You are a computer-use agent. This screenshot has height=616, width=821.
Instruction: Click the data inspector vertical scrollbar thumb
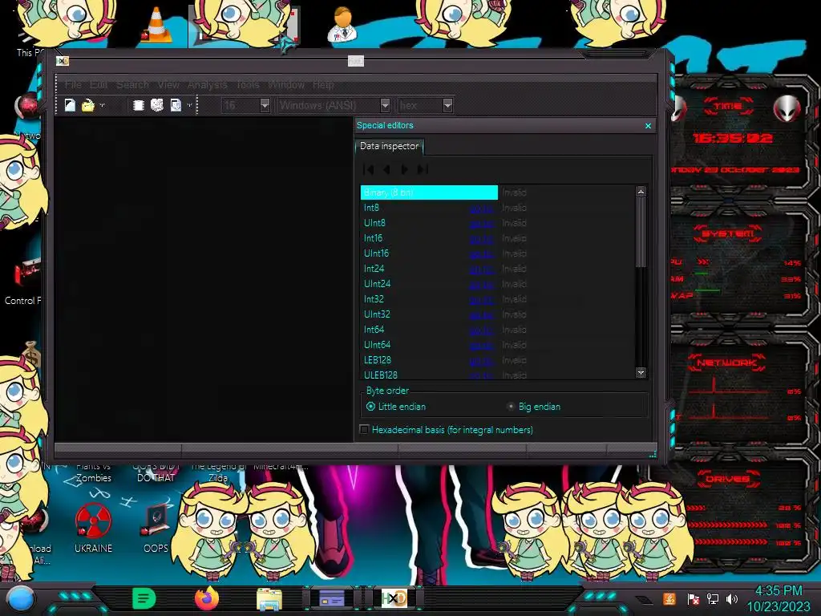pos(641,232)
